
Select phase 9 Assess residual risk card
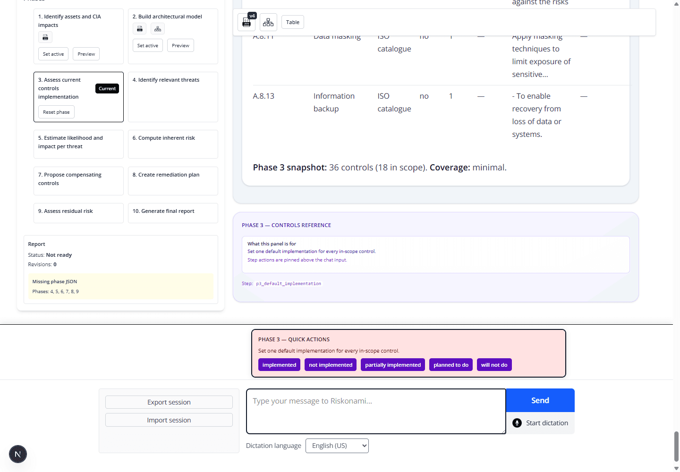pos(78,213)
